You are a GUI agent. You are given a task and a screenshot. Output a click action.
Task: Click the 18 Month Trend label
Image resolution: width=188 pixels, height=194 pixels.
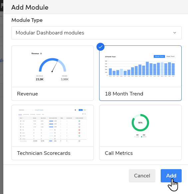pos(124,94)
